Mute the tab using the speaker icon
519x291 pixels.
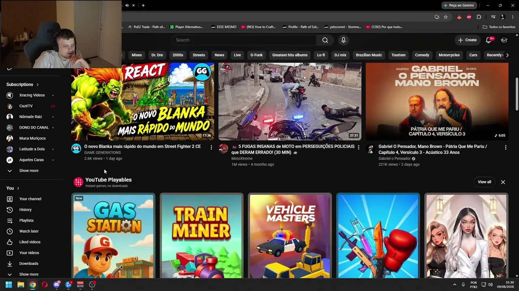click(127, 5)
